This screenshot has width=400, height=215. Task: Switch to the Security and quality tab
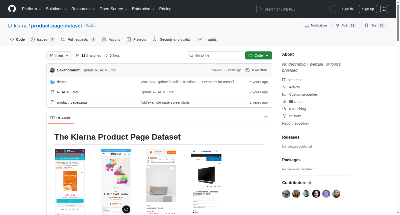(172, 39)
